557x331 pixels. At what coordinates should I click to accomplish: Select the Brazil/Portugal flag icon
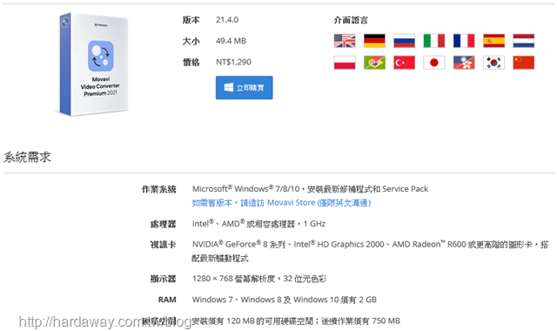coord(374,63)
